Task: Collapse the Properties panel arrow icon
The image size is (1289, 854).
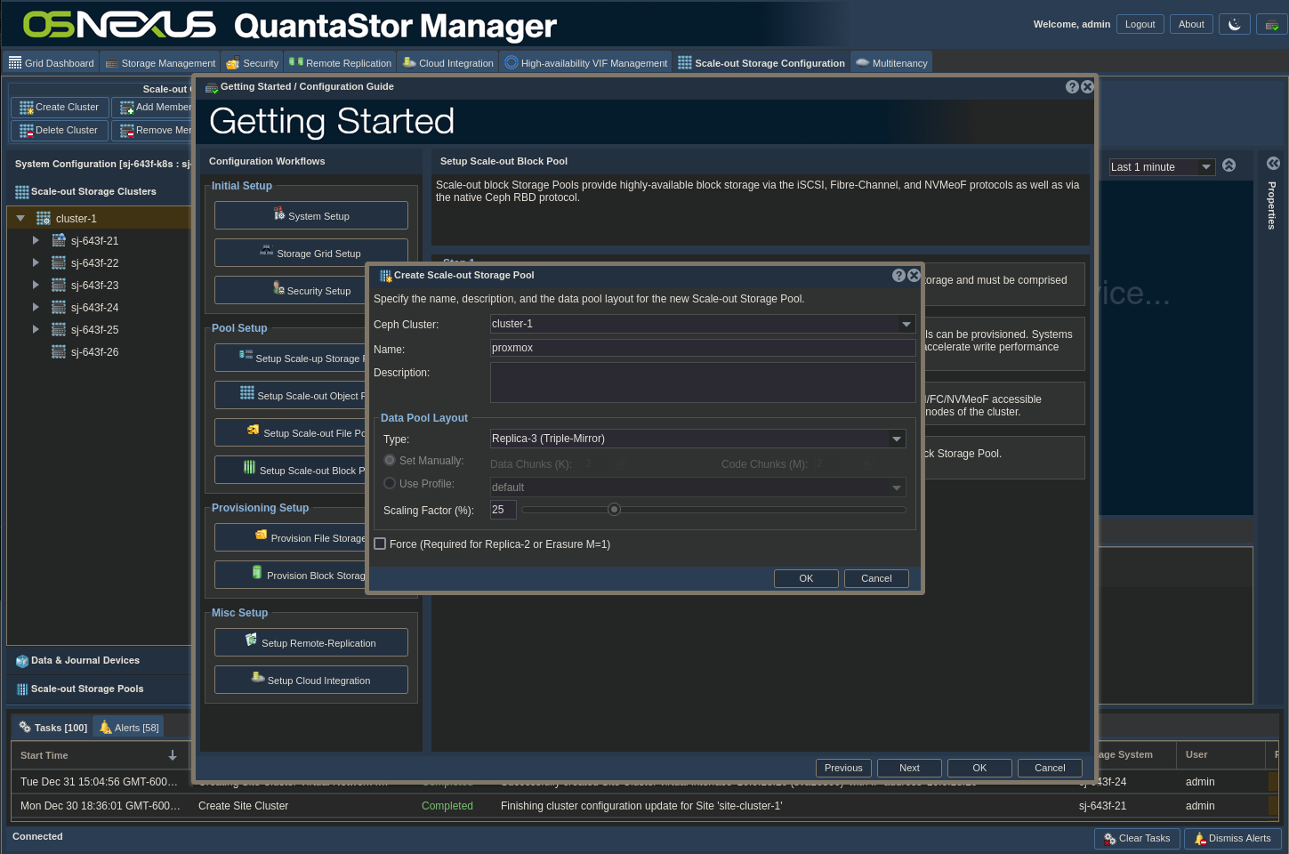Action: click(x=1273, y=164)
